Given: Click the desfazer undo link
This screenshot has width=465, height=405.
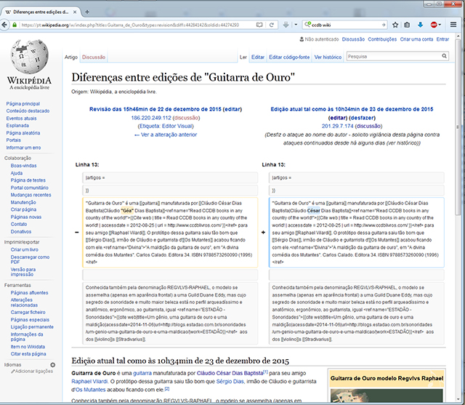Looking at the screenshot, I should [361, 117].
